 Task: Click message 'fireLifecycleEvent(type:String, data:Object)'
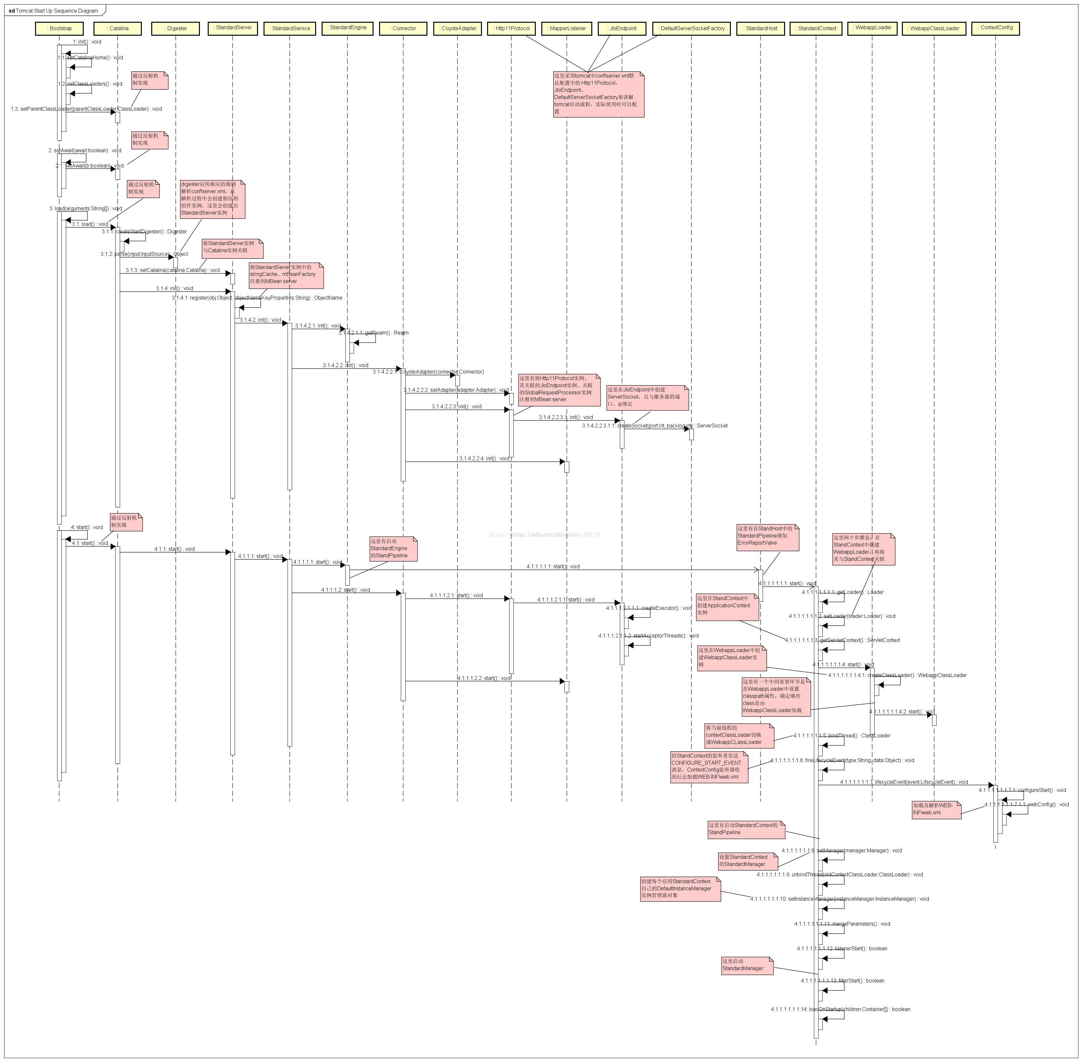(x=843, y=761)
